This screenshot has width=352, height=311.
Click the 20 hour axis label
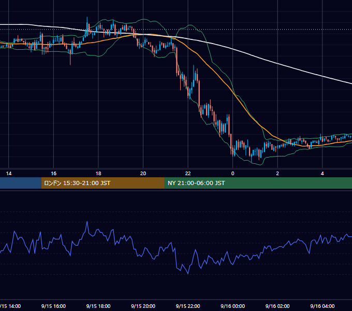(143, 174)
